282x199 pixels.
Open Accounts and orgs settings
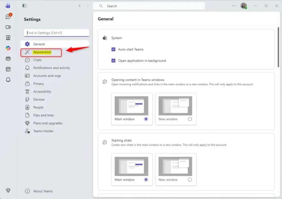tap(55, 76)
